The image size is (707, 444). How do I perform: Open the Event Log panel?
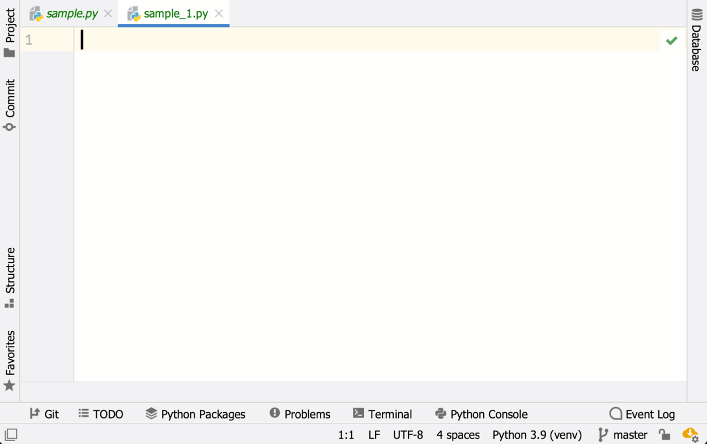click(642, 414)
